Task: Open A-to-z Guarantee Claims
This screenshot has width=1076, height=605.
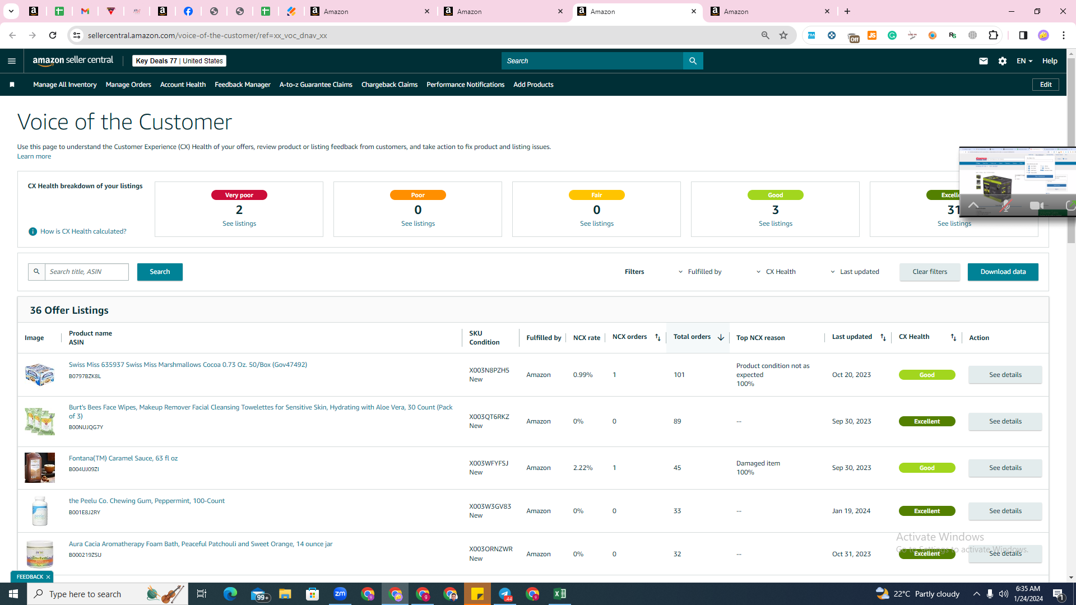Action: point(316,85)
